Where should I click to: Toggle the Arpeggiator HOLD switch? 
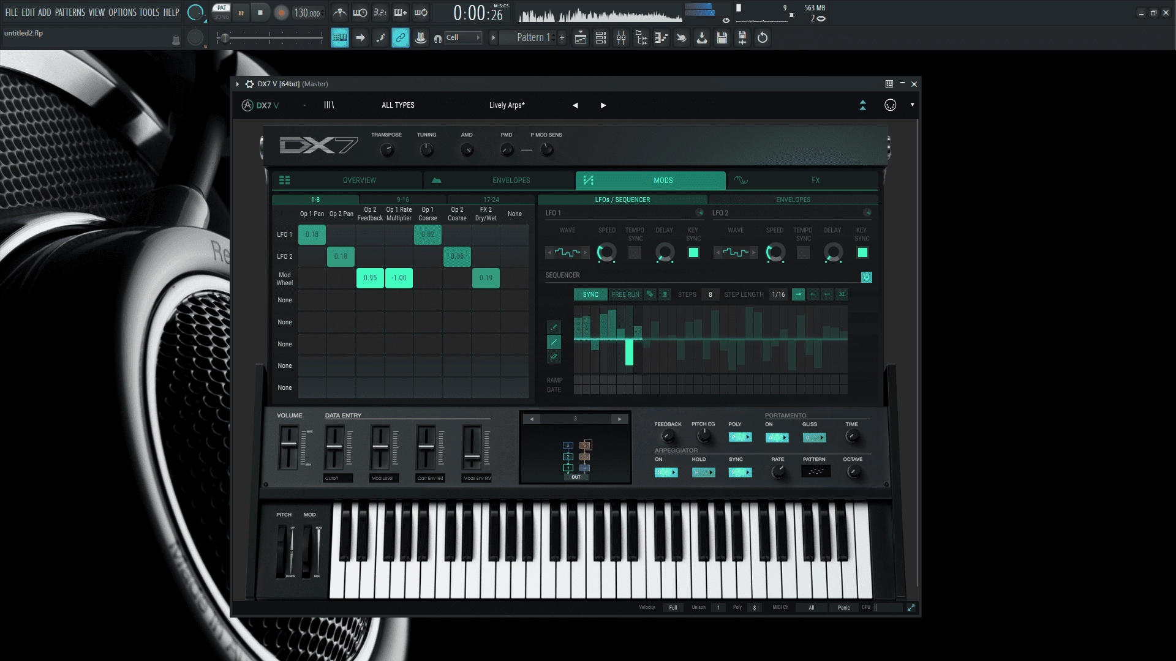pyautogui.click(x=703, y=472)
